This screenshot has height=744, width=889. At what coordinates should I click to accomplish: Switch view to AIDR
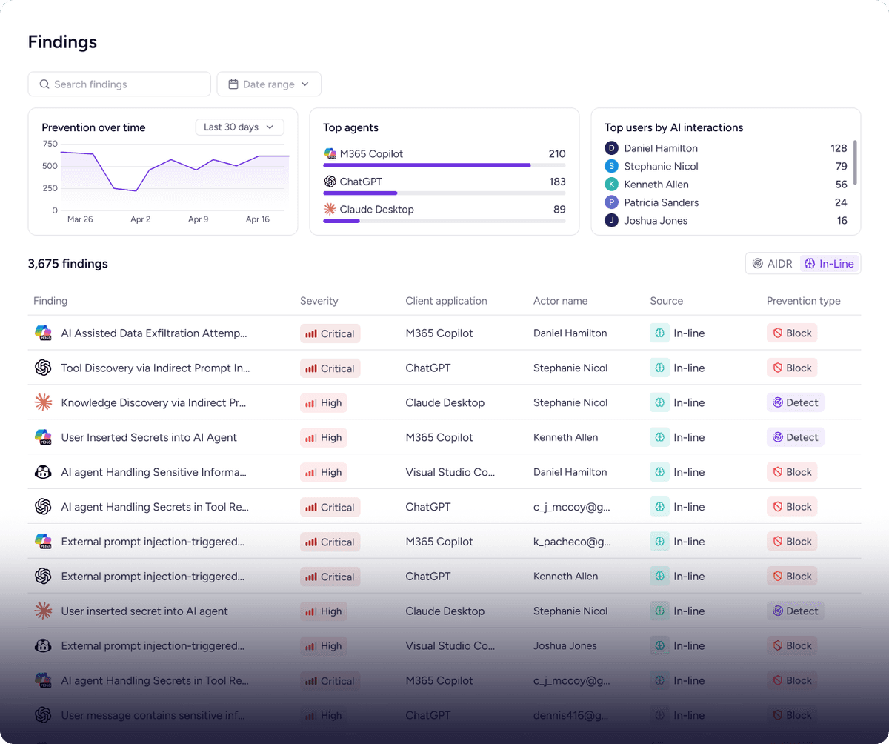coord(773,264)
